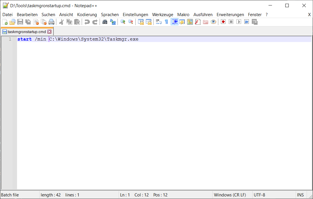Start macro recording with red dot icon
313x199 pixels.
(223, 22)
